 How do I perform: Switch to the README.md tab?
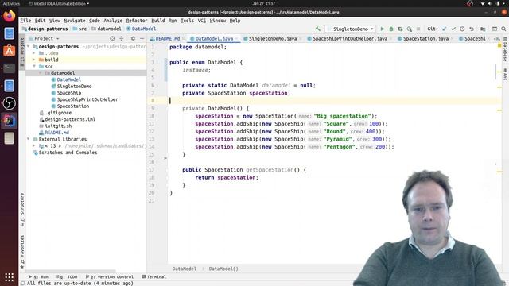point(167,39)
